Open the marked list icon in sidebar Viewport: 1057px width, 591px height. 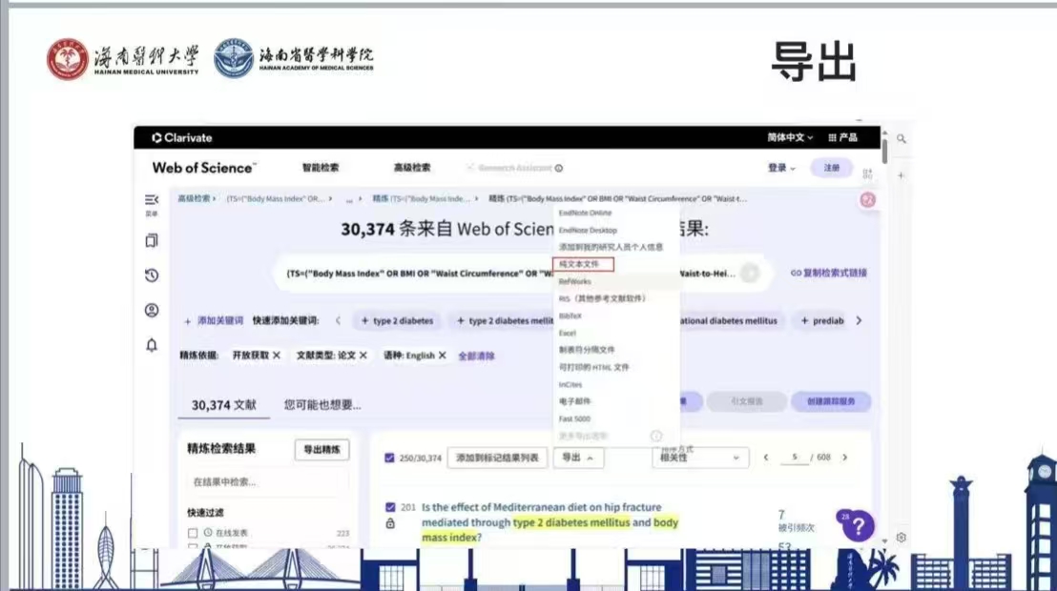click(x=152, y=241)
